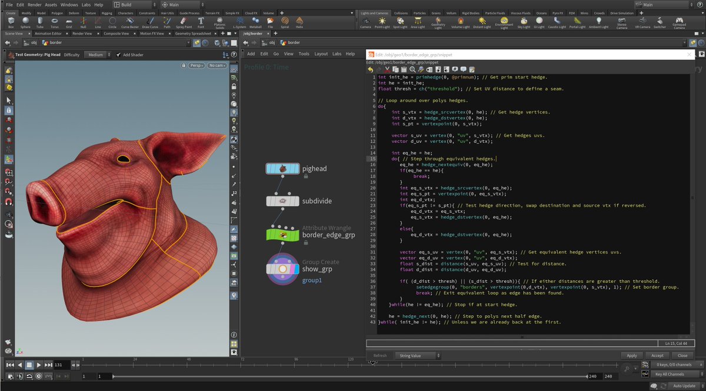Screen dimensions: 706x391
Task: Click the disabled Refresh button
Action: pyautogui.click(x=380, y=355)
